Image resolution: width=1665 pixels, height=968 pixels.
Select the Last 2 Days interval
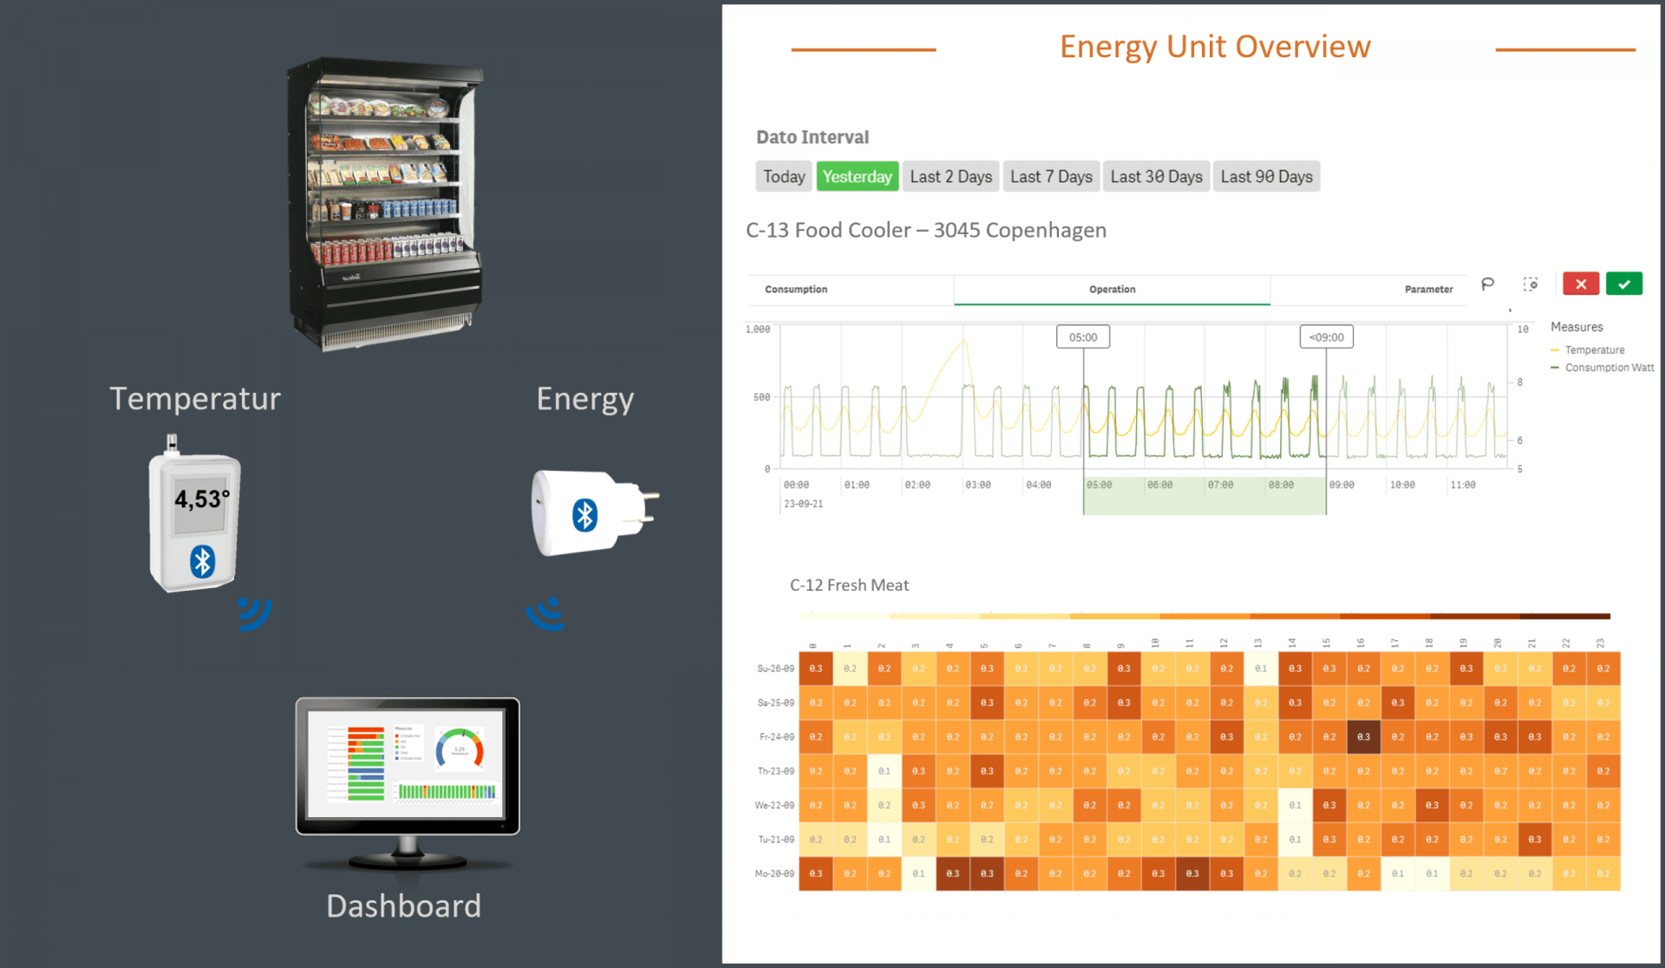[950, 176]
